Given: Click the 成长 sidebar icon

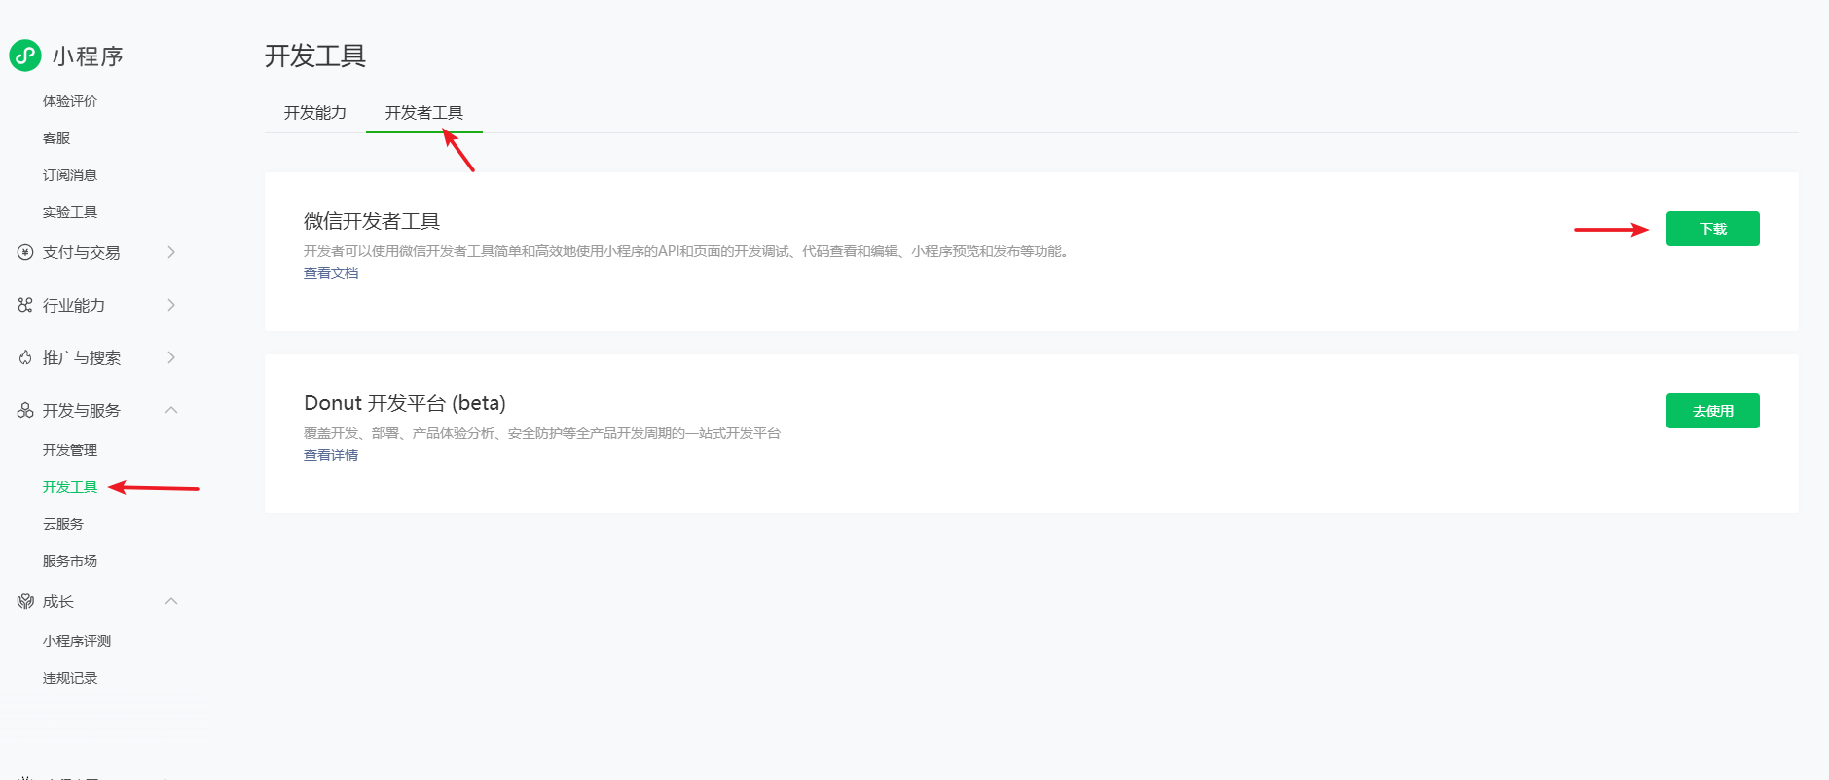Looking at the screenshot, I should point(25,601).
